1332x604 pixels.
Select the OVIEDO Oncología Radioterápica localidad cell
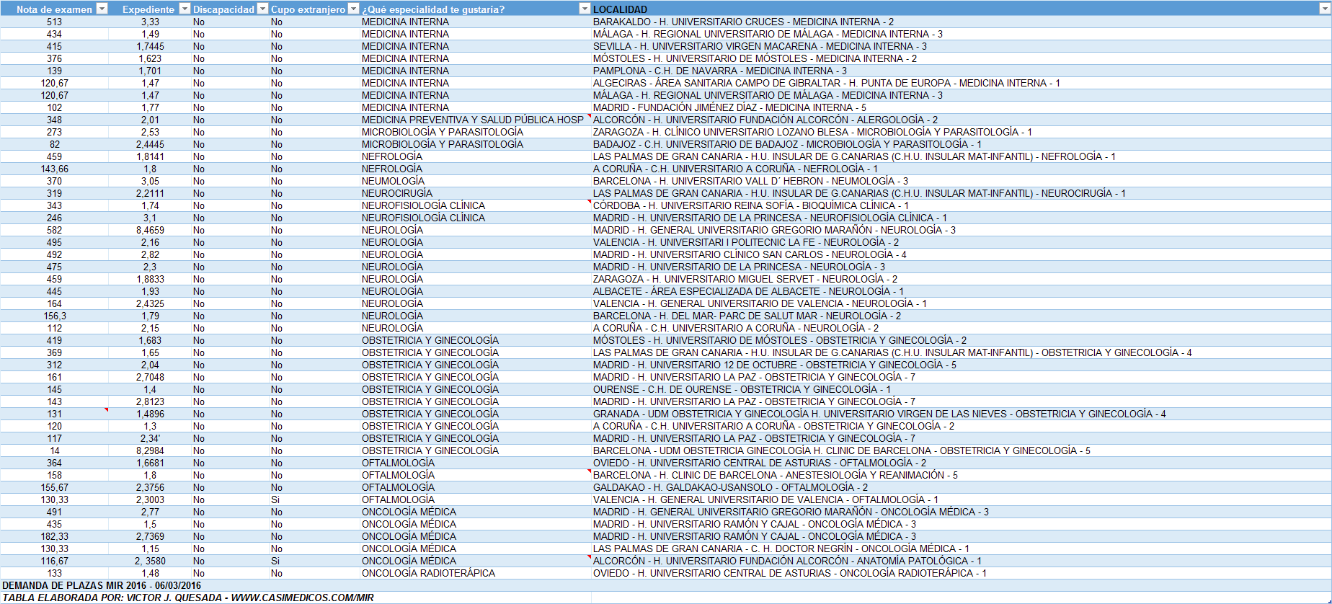tap(962, 573)
